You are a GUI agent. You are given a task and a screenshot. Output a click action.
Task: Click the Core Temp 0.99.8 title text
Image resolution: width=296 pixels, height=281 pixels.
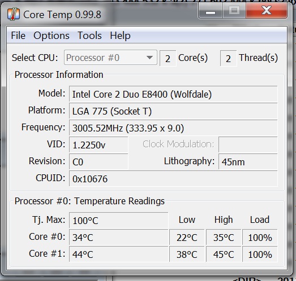click(62, 15)
